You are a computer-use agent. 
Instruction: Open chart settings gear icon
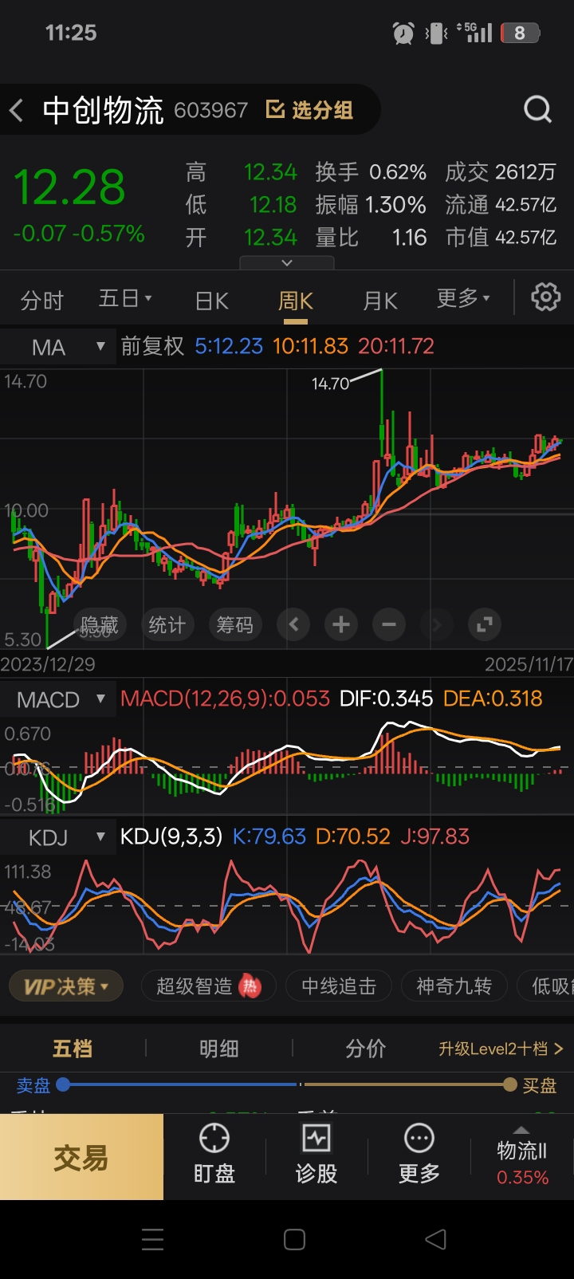coord(546,297)
